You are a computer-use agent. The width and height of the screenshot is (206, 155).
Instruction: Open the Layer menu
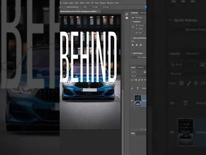click(x=71, y=3)
